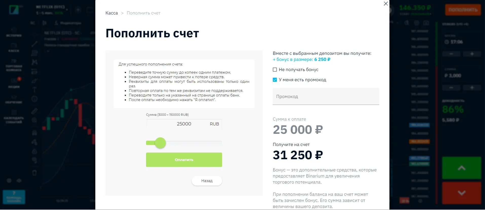This screenshot has width=485, height=210.
Task: Click the Промокод input field
Action: click(x=326, y=96)
